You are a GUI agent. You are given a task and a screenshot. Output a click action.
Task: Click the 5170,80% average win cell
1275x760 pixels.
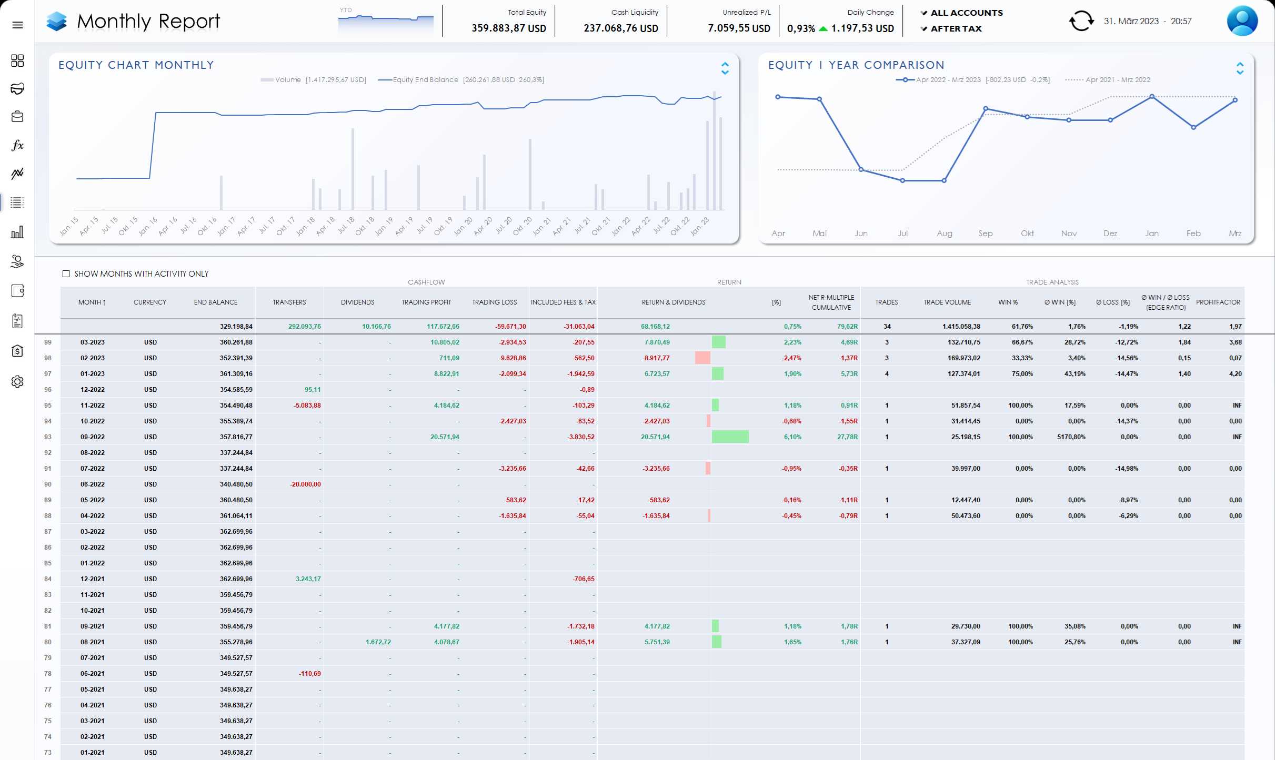pos(1071,437)
